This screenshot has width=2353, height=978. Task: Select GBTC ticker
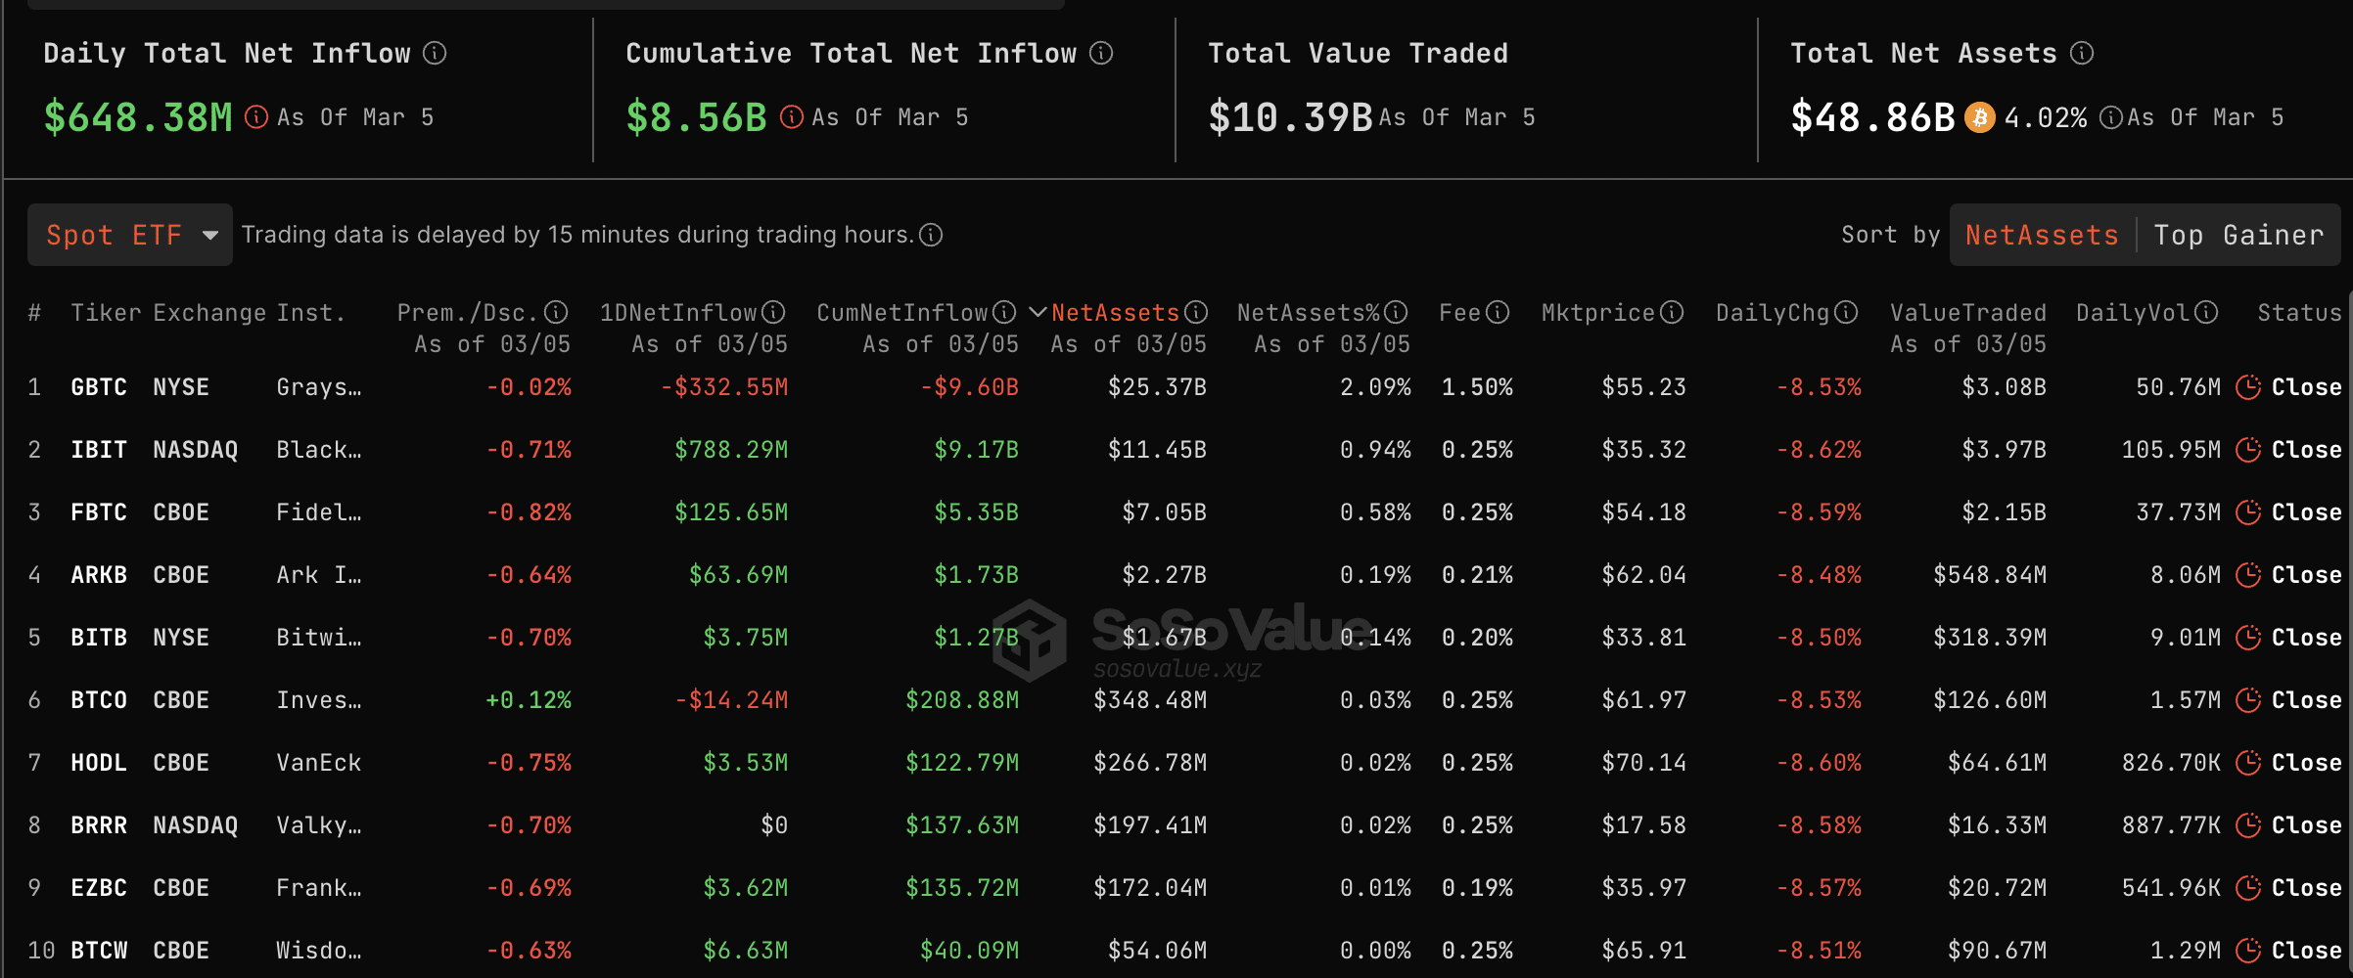(99, 387)
